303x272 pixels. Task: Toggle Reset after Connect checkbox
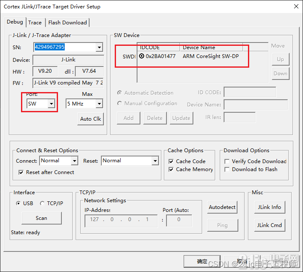coord(21,172)
